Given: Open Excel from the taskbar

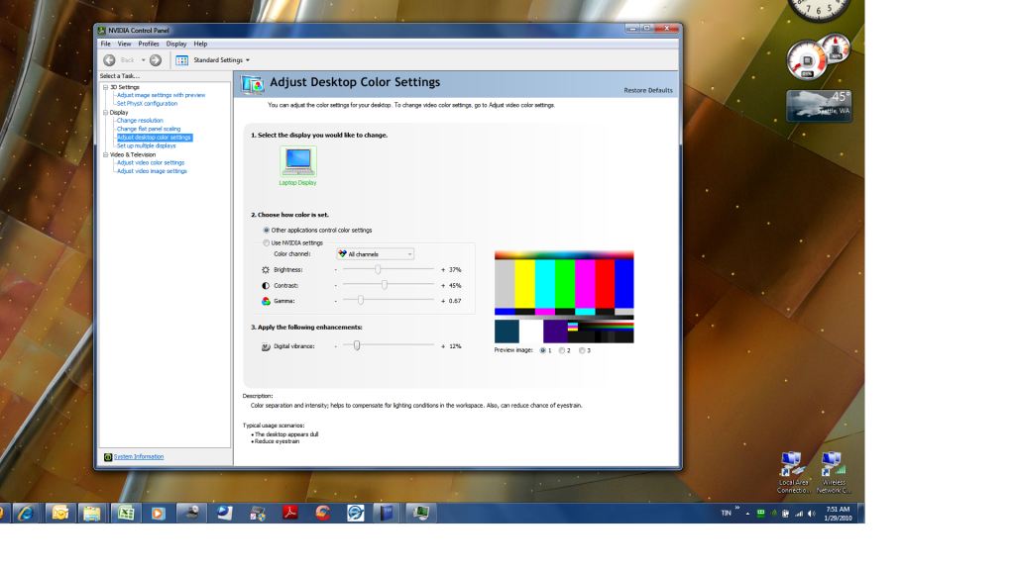Looking at the screenshot, I should (126, 514).
